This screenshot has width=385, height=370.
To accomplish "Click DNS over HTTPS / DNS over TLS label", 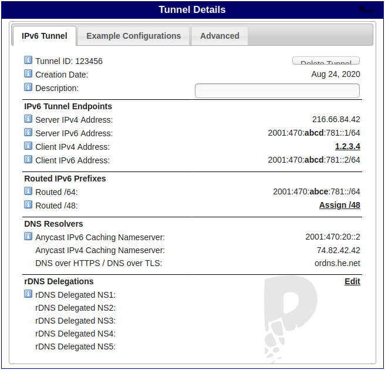I will (x=99, y=263).
